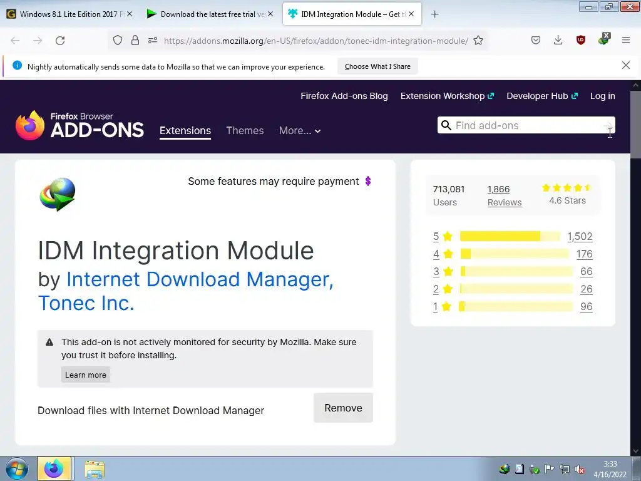The height and width of the screenshot is (481, 641).
Task: Open the Firefox hamburger menu
Action: (x=626, y=40)
